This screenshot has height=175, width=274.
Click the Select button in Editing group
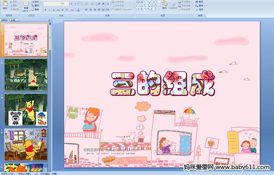(x=200, y=10)
